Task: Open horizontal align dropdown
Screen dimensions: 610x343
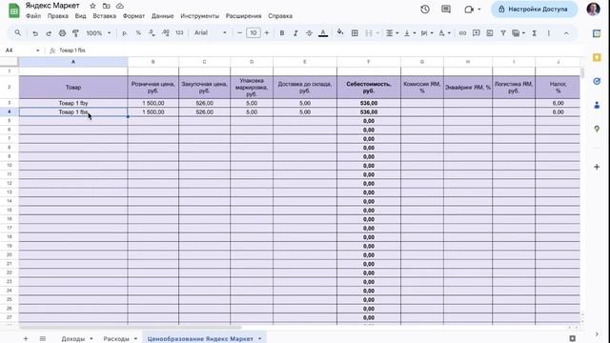Action: 392,33
